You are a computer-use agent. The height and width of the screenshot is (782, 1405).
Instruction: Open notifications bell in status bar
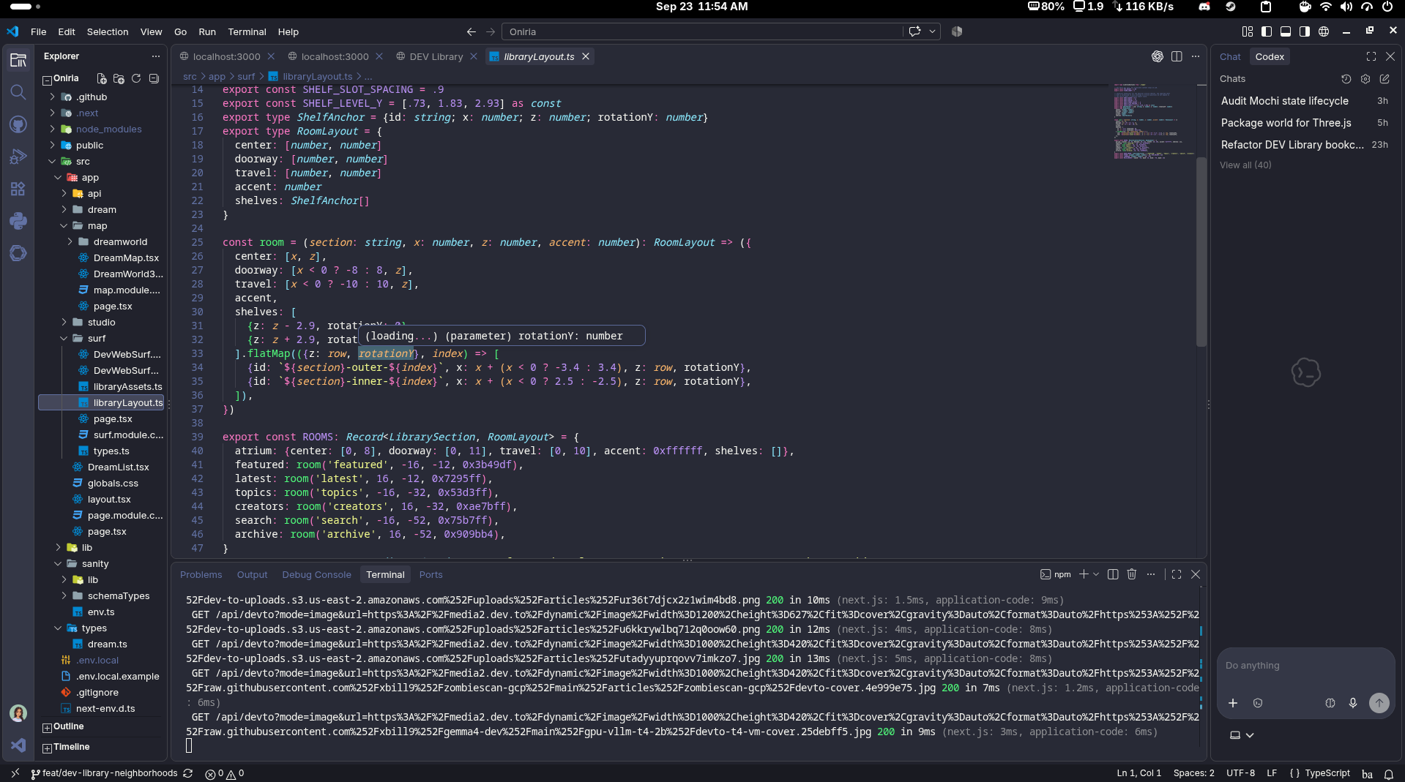click(1388, 773)
